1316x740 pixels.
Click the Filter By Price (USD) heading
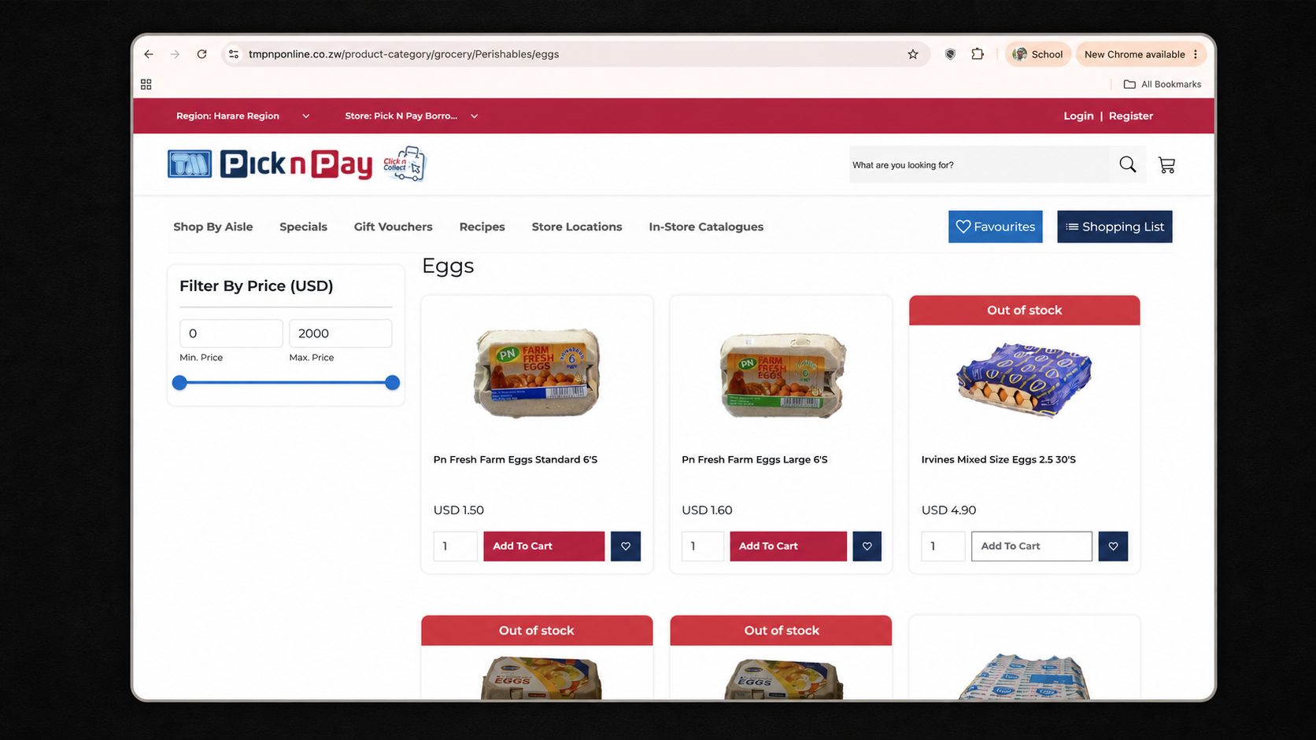click(x=257, y=285)
